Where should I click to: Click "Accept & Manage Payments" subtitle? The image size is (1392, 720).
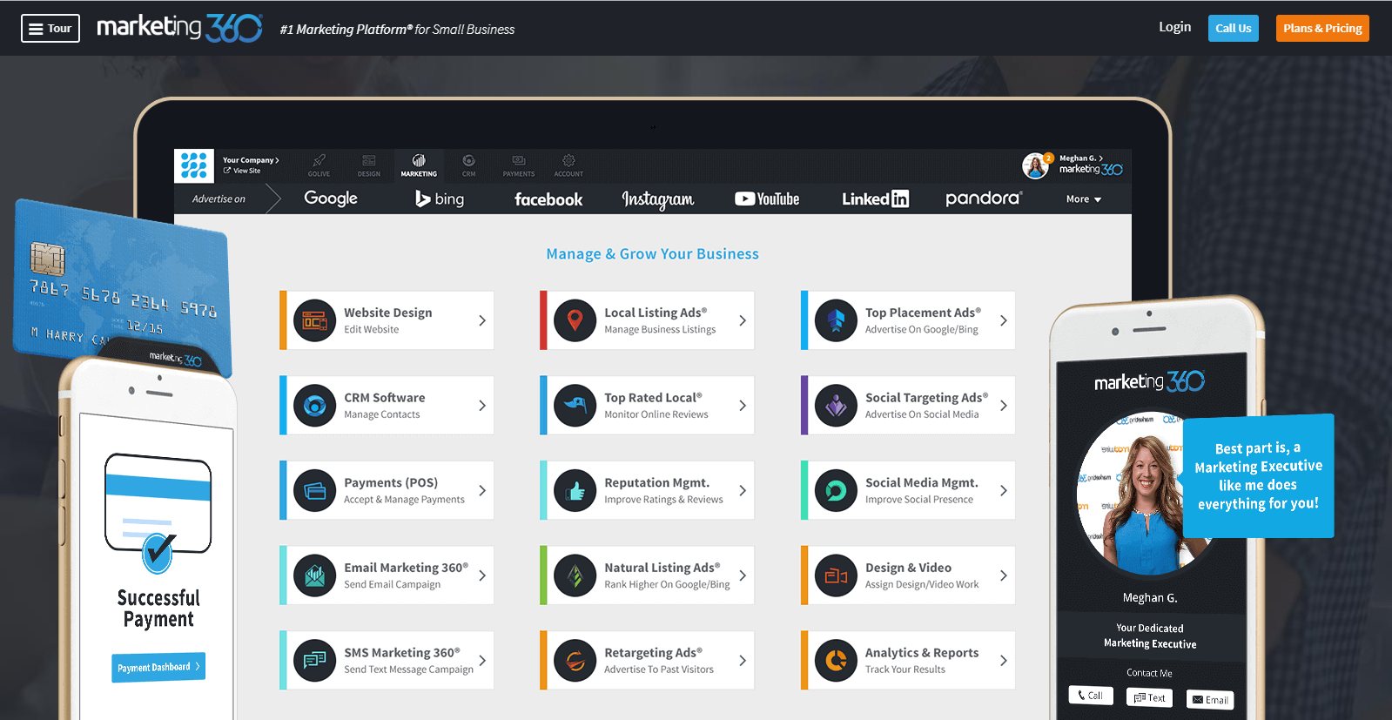coord(404,500)
